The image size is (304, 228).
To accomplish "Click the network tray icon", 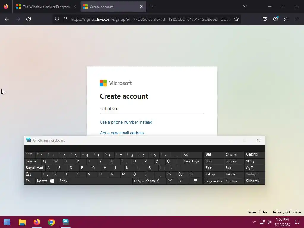I will point(262,222).
